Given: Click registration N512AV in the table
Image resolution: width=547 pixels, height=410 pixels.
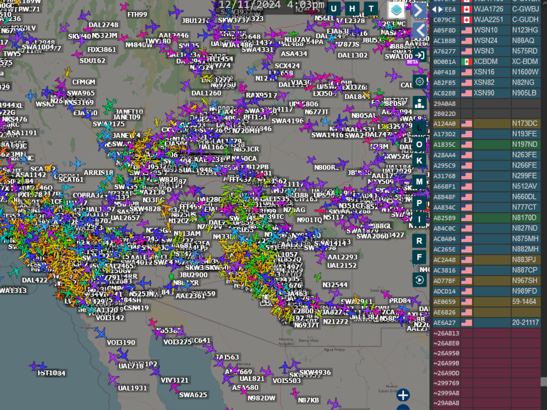Looking at the screenshot, I should coord(524,186).
